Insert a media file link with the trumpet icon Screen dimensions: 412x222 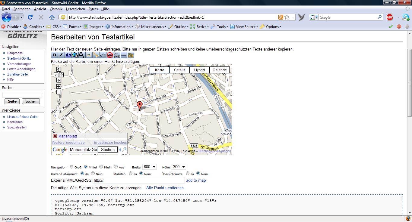point(96,55)
